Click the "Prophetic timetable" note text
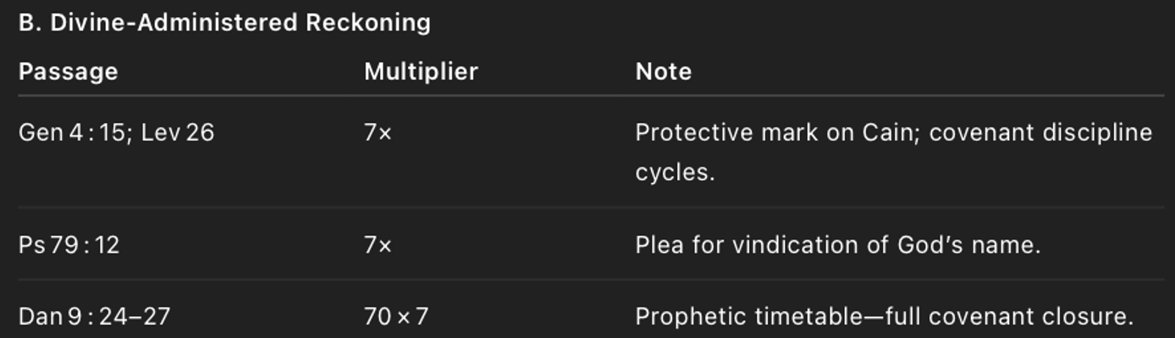Image resolution: width=1175 pixels, height=338 pixels. [x=745, y=317]
